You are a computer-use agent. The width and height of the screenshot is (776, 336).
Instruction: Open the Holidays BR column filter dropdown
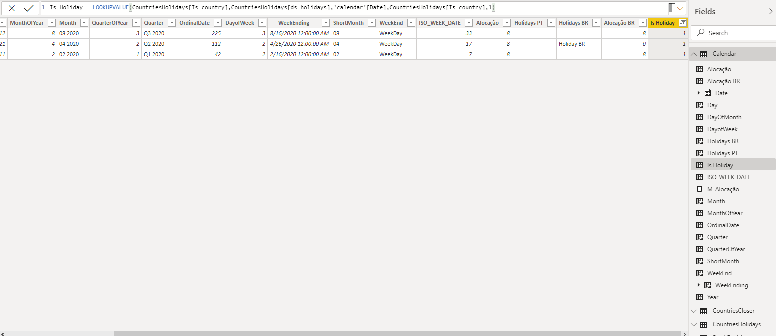[x=596, y=23]
